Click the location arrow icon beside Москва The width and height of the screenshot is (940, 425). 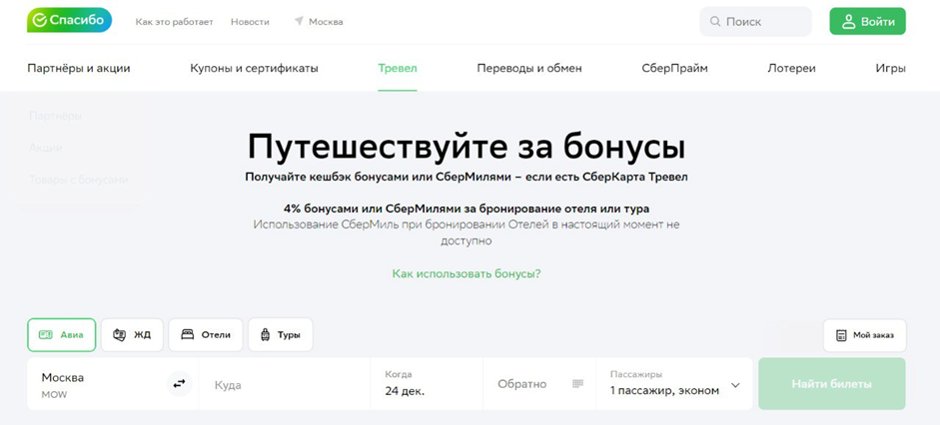[x=299, y=21]
